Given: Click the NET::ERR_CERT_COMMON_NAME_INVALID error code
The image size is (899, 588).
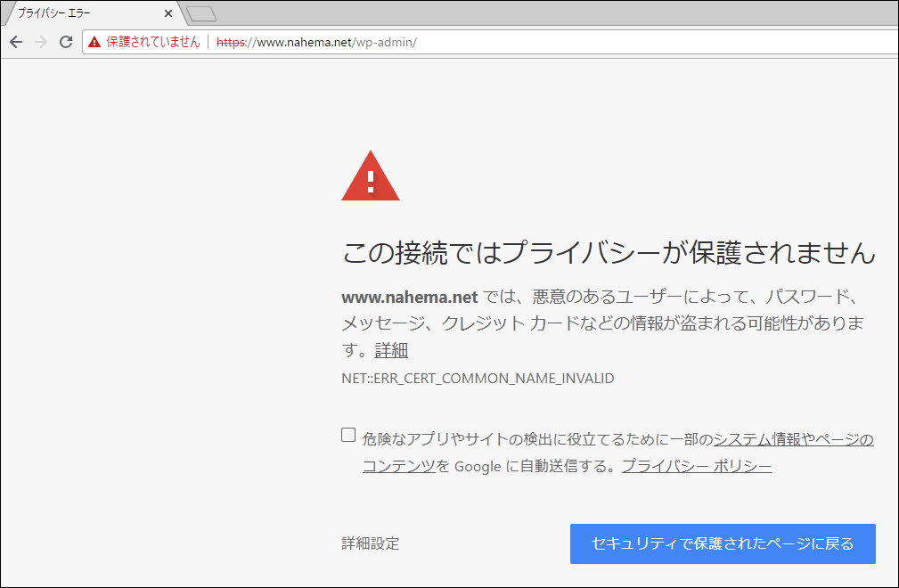Looking at the screenshot, I should [x=478, y=379].
